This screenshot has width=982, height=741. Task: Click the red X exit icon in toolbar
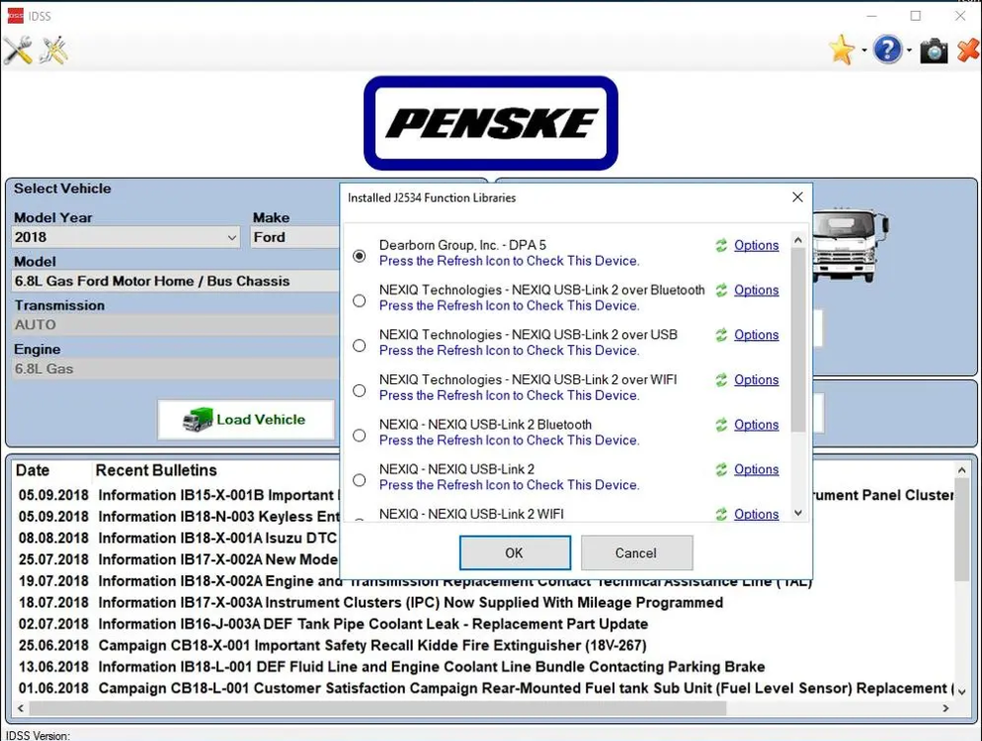point(967,50)
